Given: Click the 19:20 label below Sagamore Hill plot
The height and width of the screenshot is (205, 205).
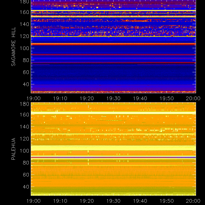Looking at the screenshot, I should (87, 98).
